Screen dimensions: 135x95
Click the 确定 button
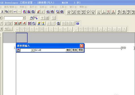coord(69,50)
